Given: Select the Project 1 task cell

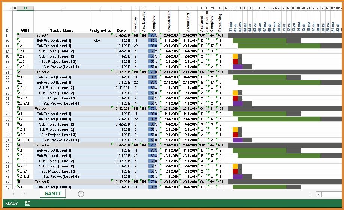Looking at the screenshot, I should point(62,35).
